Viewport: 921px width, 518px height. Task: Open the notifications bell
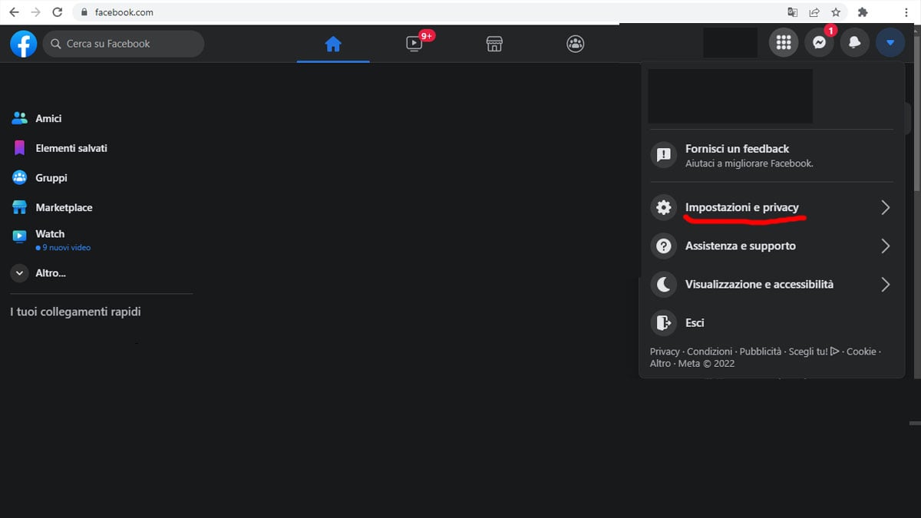(854, 44)
